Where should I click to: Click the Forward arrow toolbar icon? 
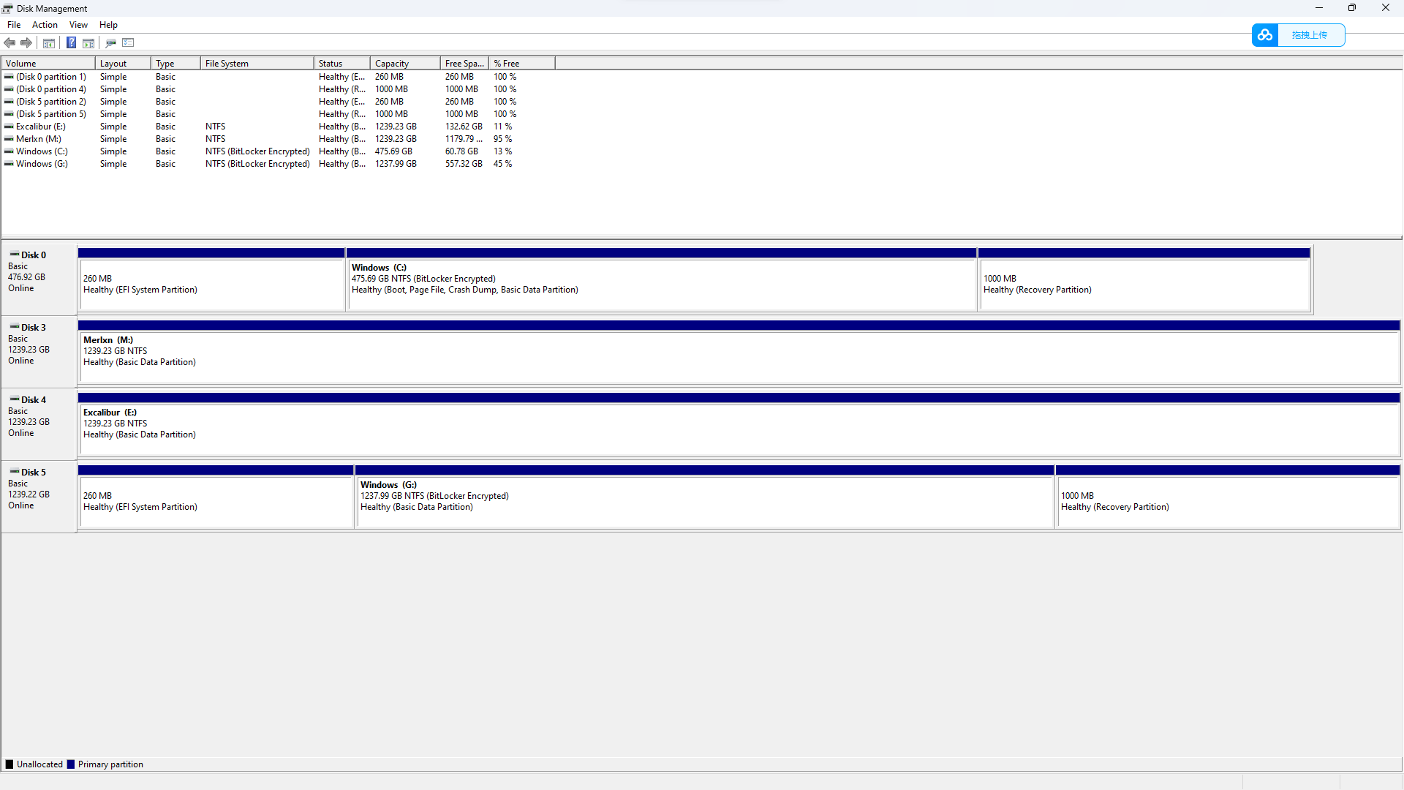click(x=26, y=42)
